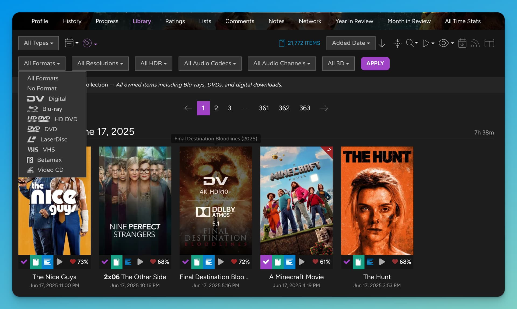Image resolution: width=517 pixels, height=309 pixels.
Task: Open the purple disc collection filter icon
Action: (x=90, y=43)
